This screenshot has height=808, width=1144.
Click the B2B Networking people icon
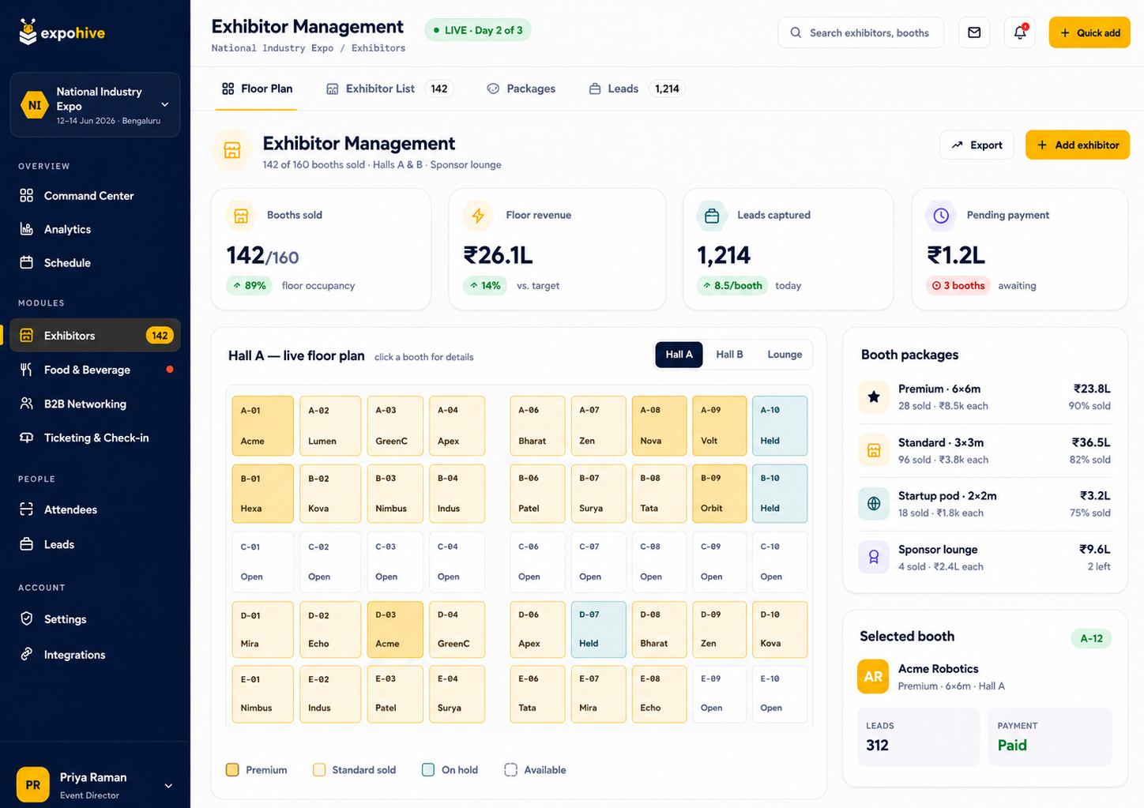[26, 404]
